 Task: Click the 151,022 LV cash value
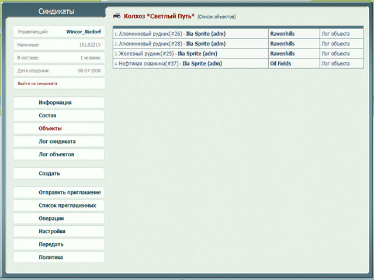point(90,45)
